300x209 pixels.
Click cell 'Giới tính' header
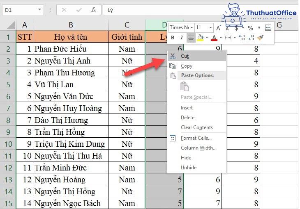pos(127,36)
